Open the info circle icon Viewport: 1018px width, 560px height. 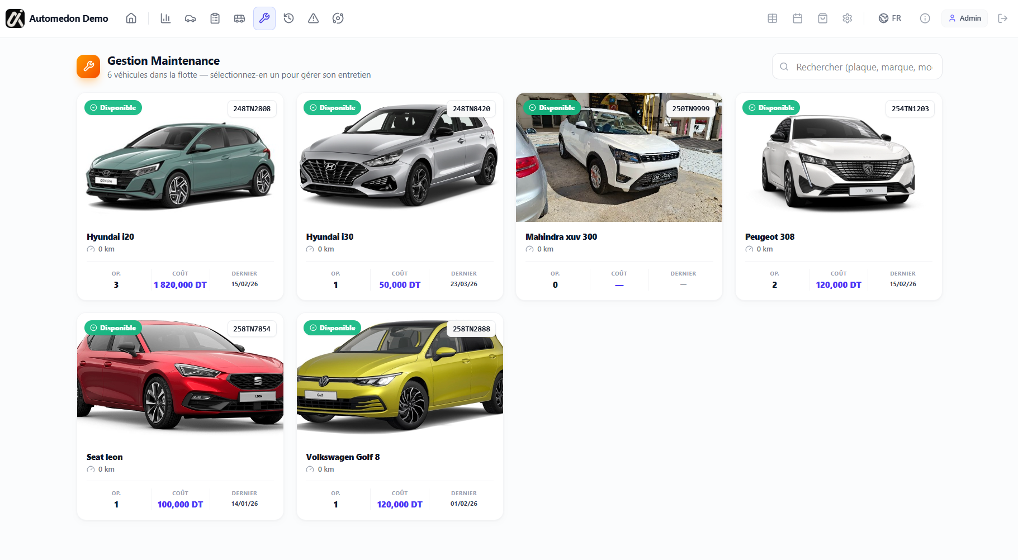point(925,18)
